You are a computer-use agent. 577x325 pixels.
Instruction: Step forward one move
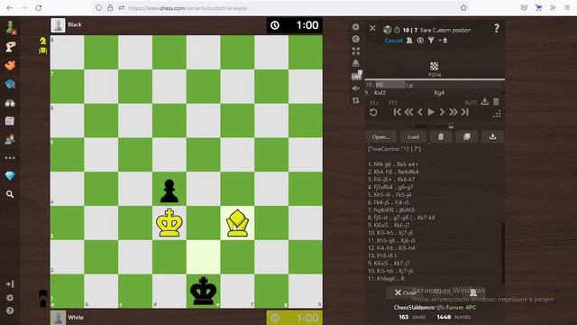click(x=442, y=112)
